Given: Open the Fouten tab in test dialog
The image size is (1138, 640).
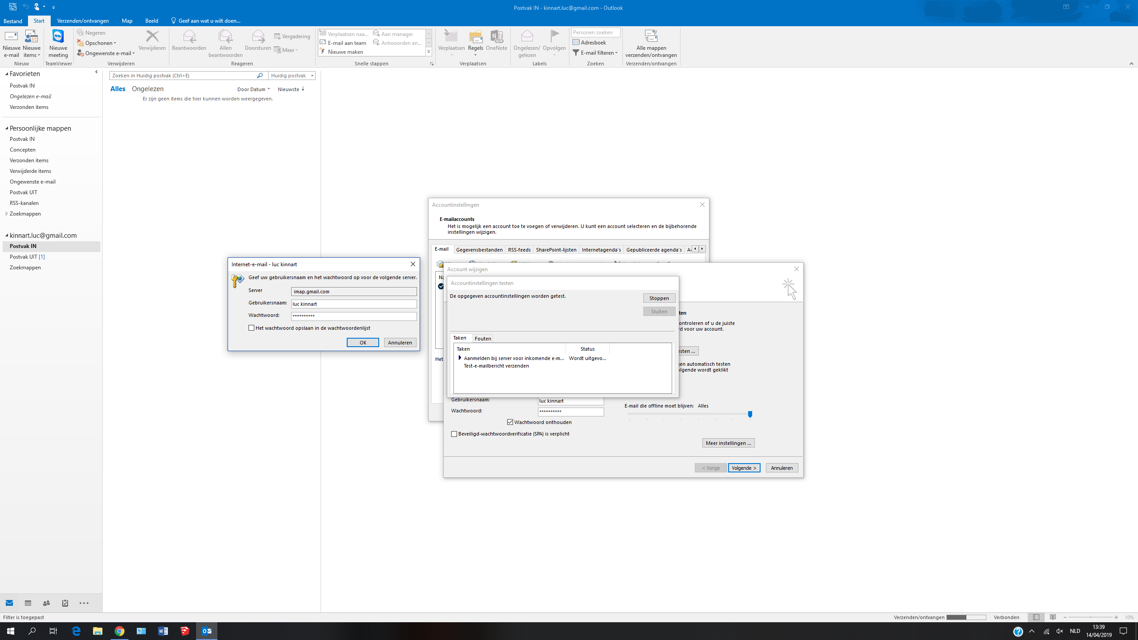Looking at the screenshot, I should click(483, 339).
